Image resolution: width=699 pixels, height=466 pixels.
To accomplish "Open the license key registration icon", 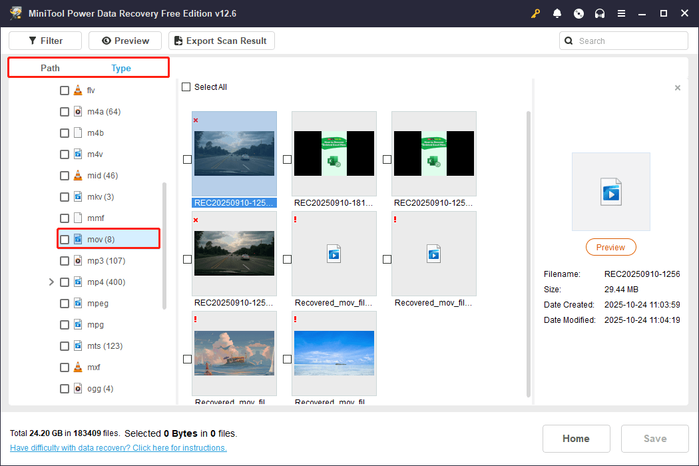I will [535, 13].
